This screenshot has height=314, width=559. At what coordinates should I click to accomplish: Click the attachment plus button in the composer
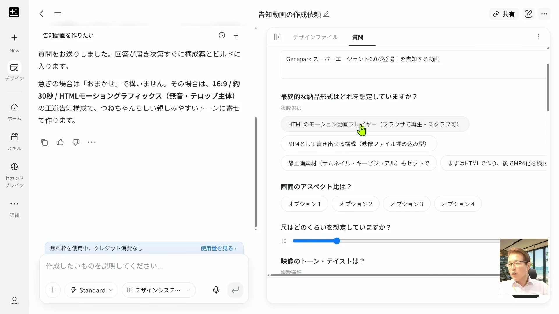point(53,290)
